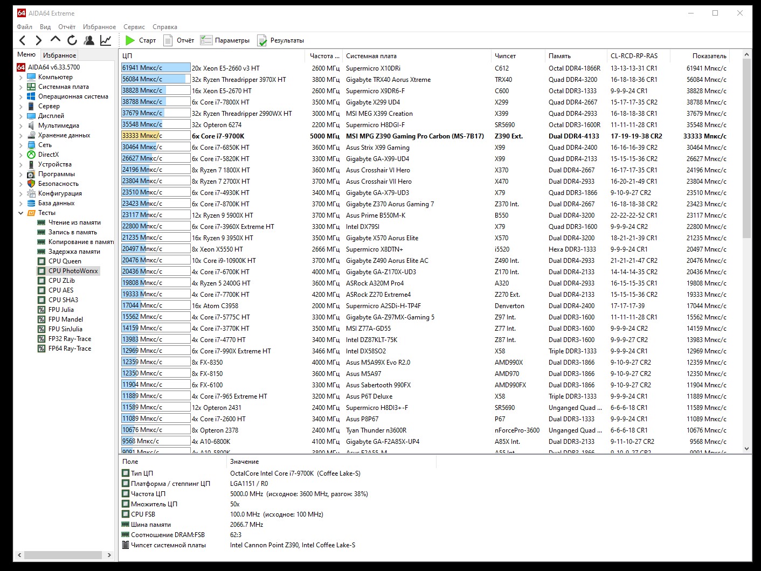Click the highlighted 33333 Мпкс/с bar
This screenshot has width=761, height=571.
coord(156,136)
